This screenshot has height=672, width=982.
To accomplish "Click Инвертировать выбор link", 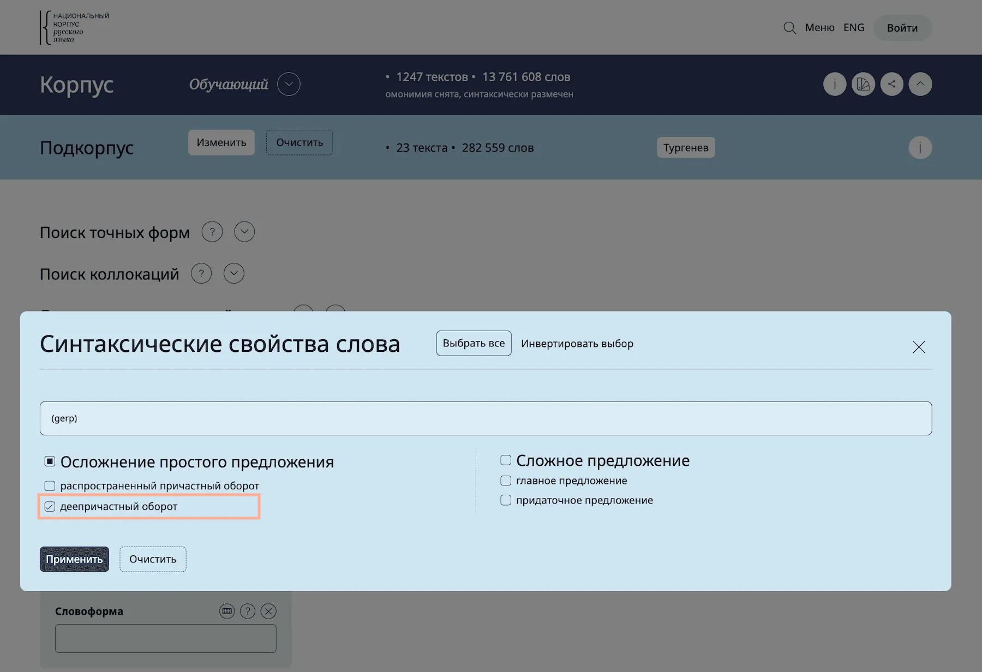I will pyautogui.click(x=577, y=344).
